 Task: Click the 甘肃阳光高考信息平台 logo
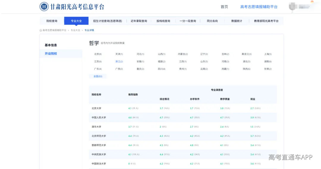pyautogui.click(x=72, y=7)
